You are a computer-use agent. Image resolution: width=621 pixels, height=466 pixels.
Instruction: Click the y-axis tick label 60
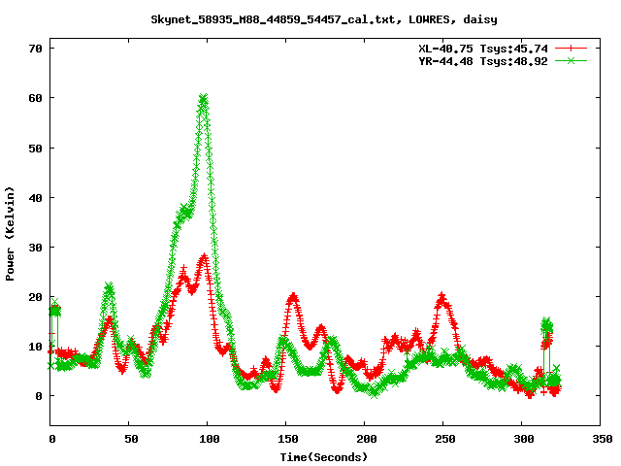pyautogui.click(x=35, y=98)
